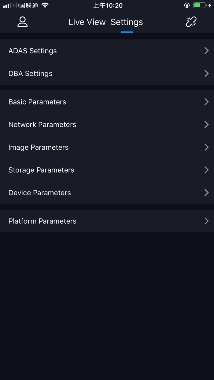Choose Device Parameters
The height and width of the screenshot is (380, 214).
click(x=107, y=192)
